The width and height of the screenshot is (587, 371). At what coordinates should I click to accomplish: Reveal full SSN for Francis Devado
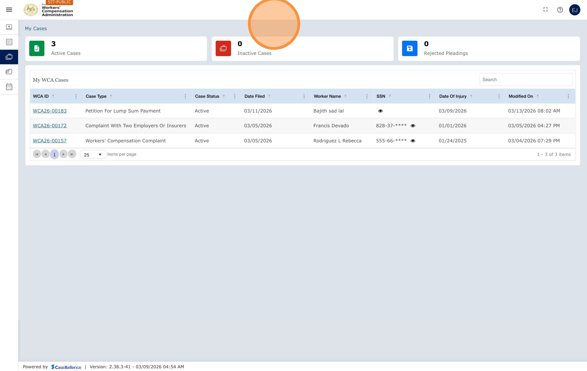click(413, 126)
